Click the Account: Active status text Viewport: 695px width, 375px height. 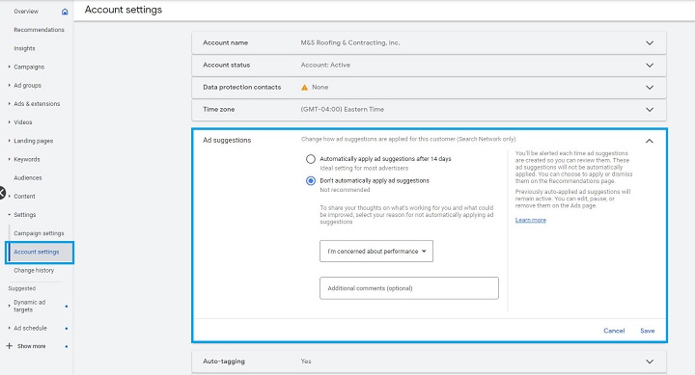325,66
